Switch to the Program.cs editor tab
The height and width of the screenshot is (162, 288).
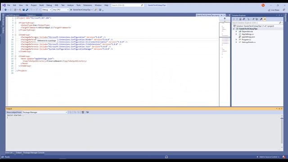[x=31, y=15]
